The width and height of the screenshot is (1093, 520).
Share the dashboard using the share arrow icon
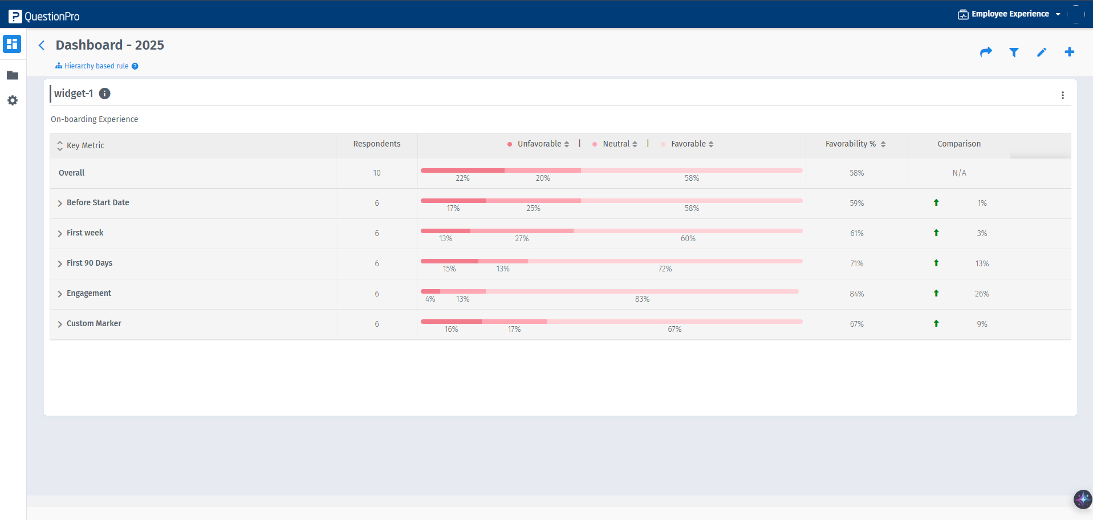point(986,52)
